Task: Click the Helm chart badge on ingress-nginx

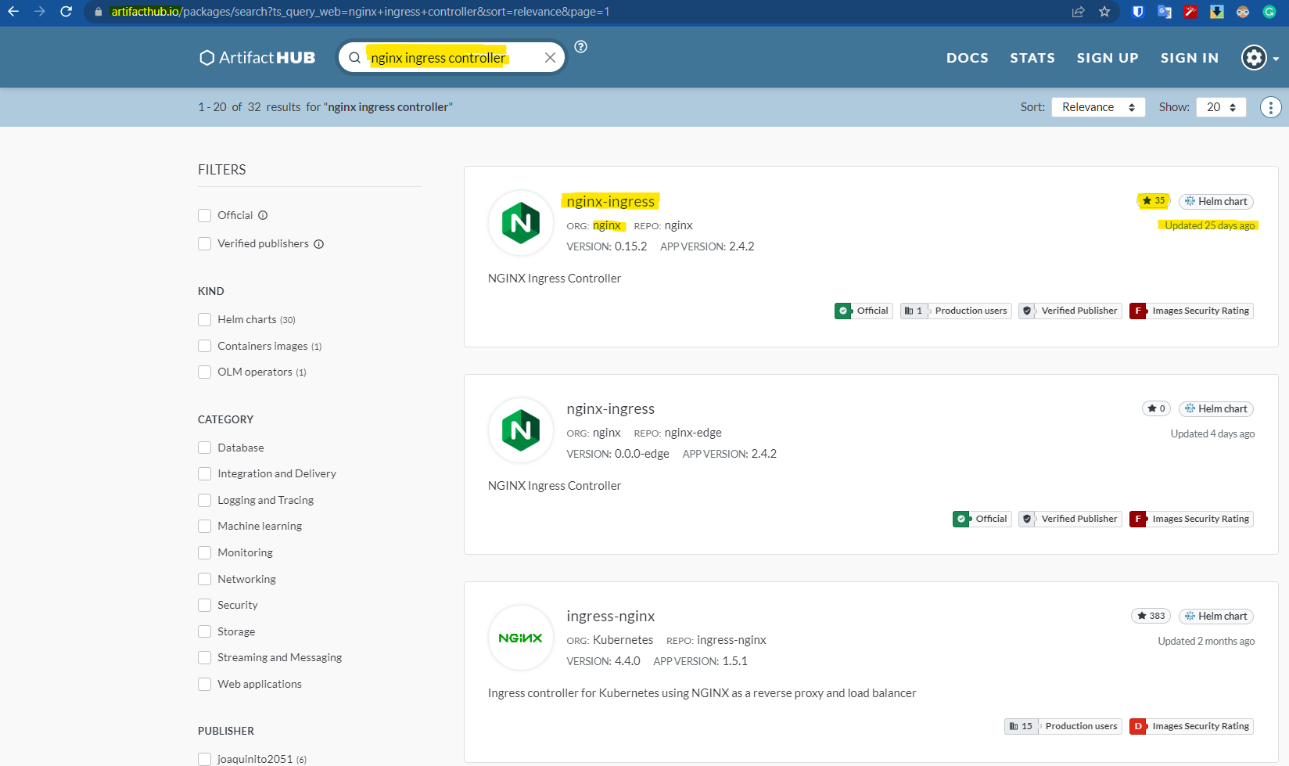Action: click(x=1215, y=616)
